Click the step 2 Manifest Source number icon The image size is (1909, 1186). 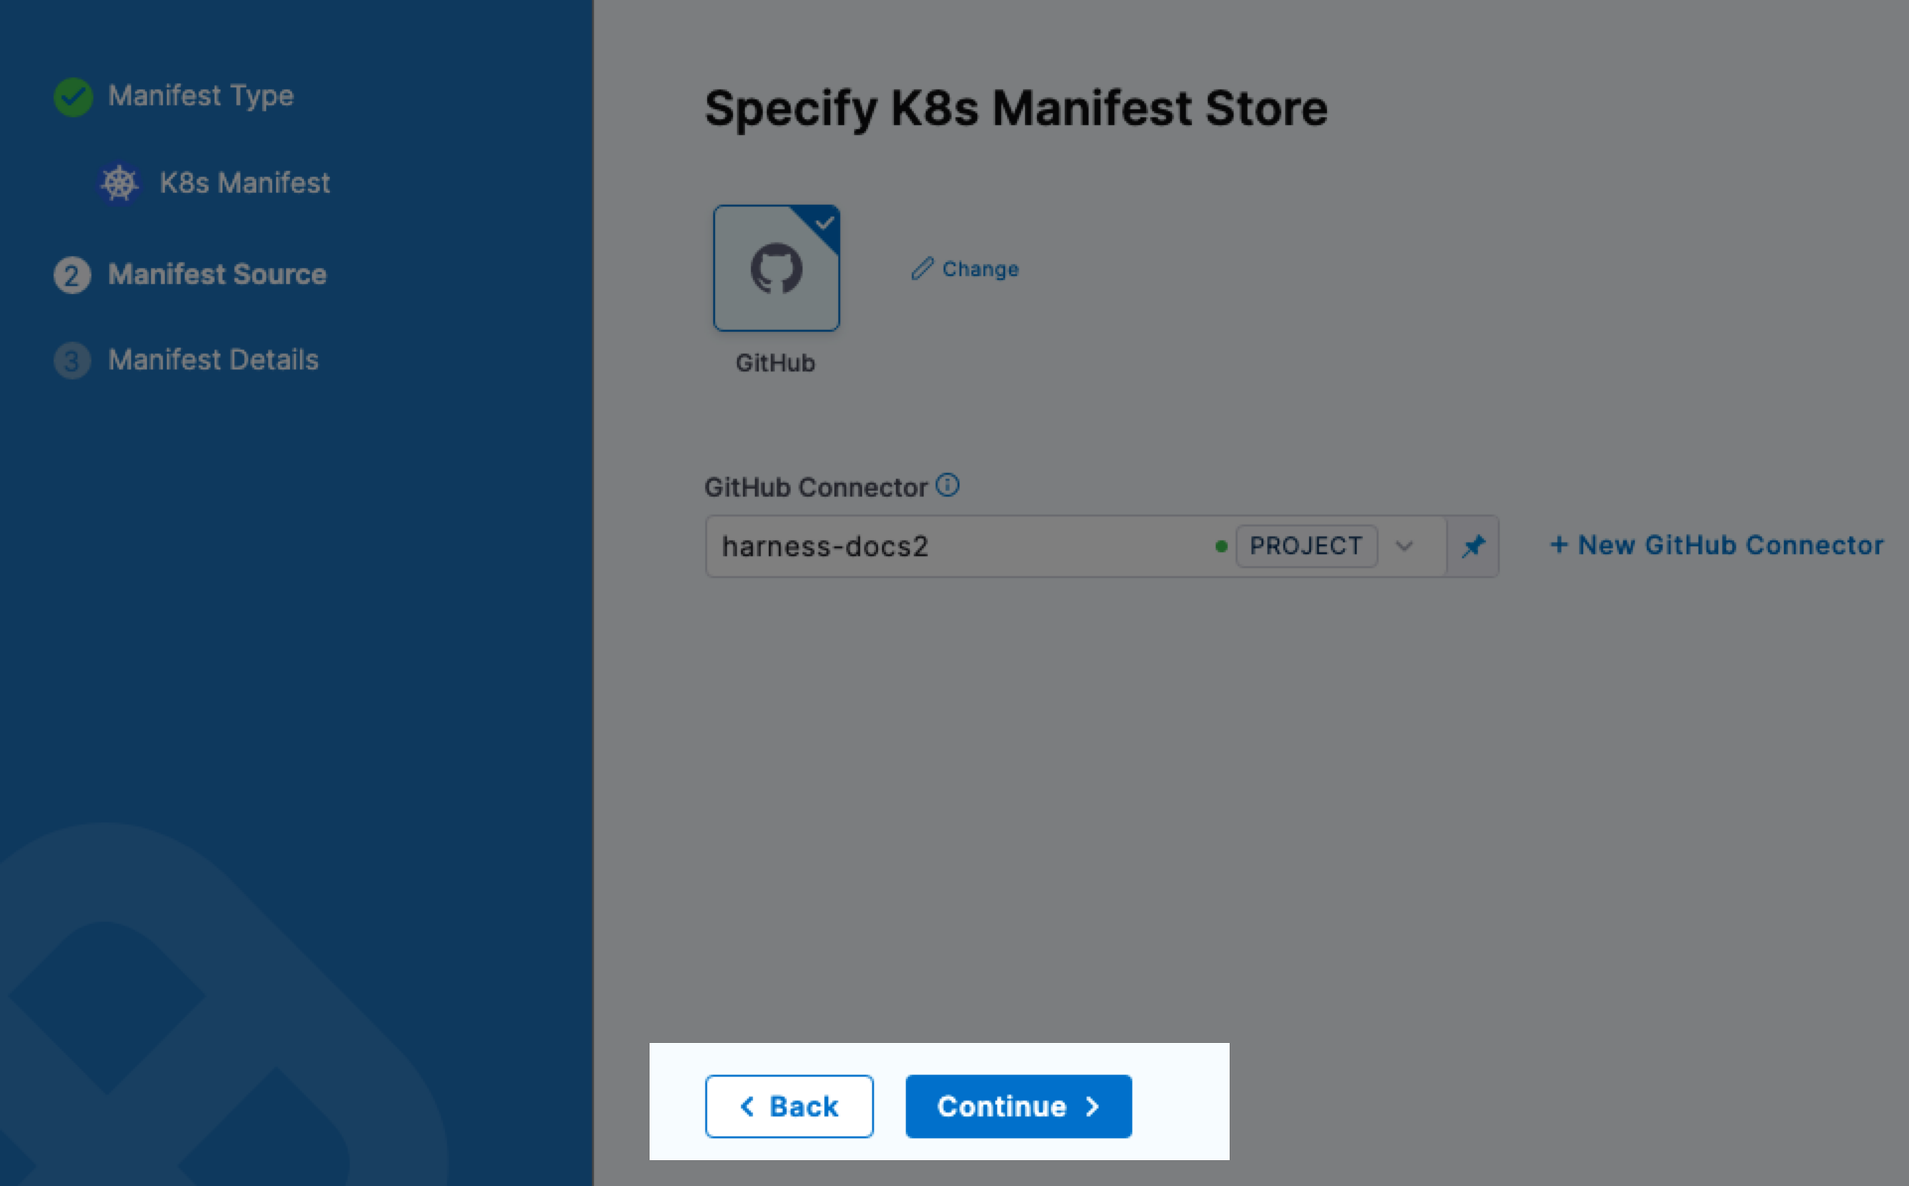72,275
